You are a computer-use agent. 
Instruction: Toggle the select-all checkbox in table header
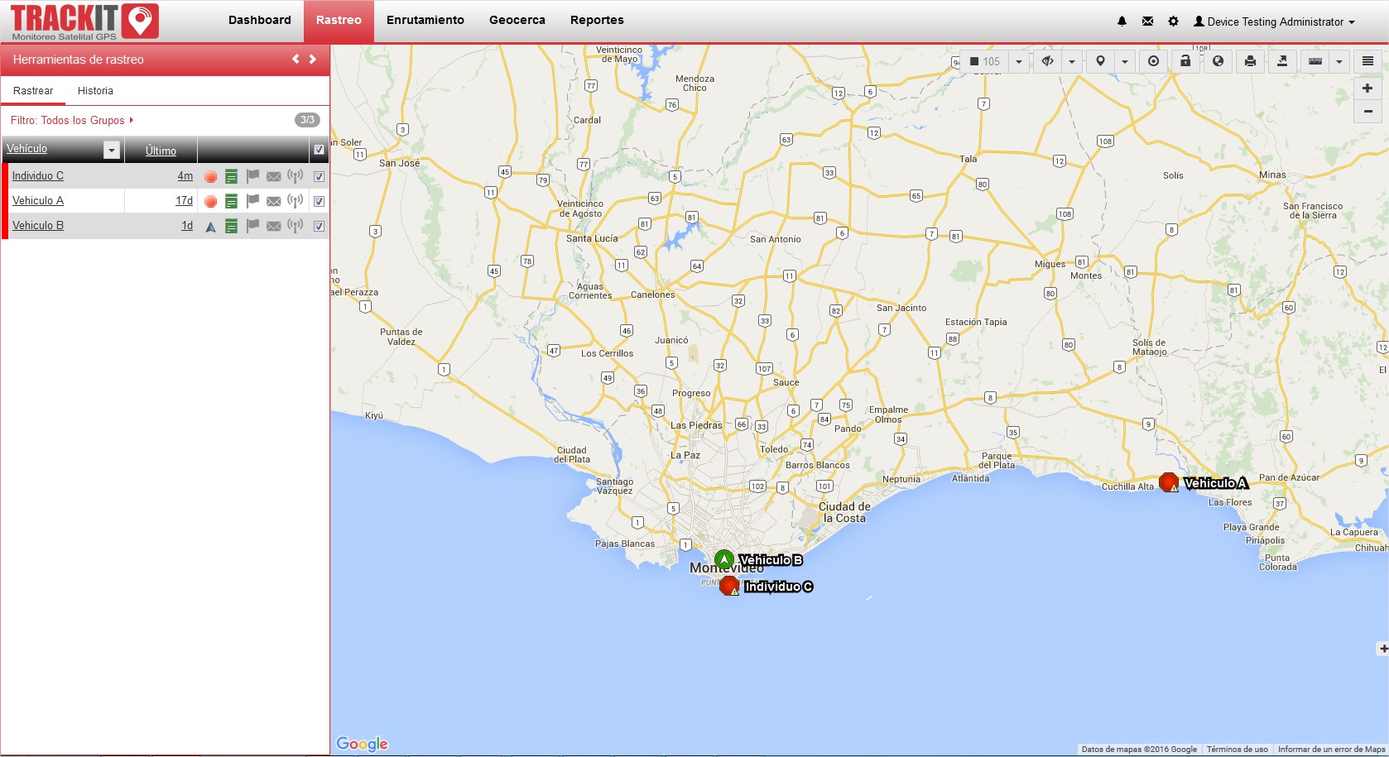[x=319, y=150]
